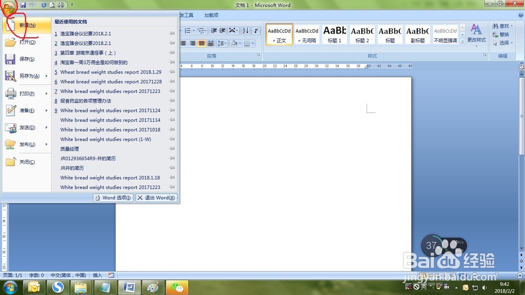525x295 pixels.
Task: Click the Increase Indent icon
Action: [222, 31]
